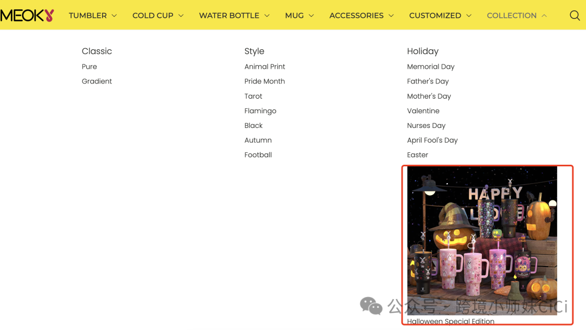Open the Football style link

pyautogui.click(x=258, y=155)
